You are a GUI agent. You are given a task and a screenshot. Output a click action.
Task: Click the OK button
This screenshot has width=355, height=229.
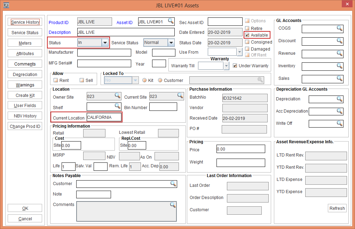click(25, 208)
